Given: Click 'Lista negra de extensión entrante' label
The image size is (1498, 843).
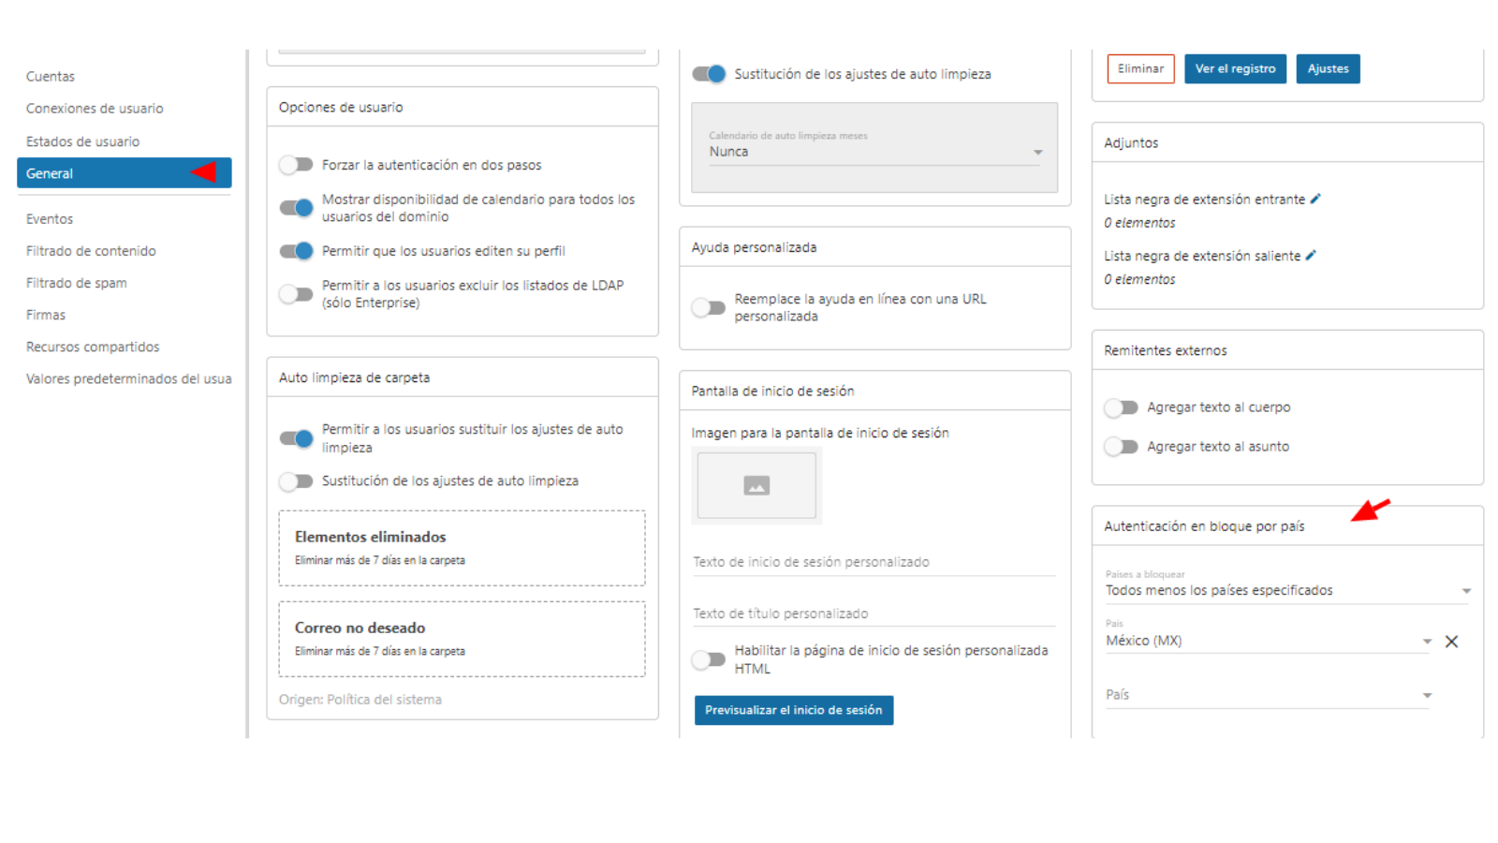Looking at the screenshot, I should (x=1204, y=200).
